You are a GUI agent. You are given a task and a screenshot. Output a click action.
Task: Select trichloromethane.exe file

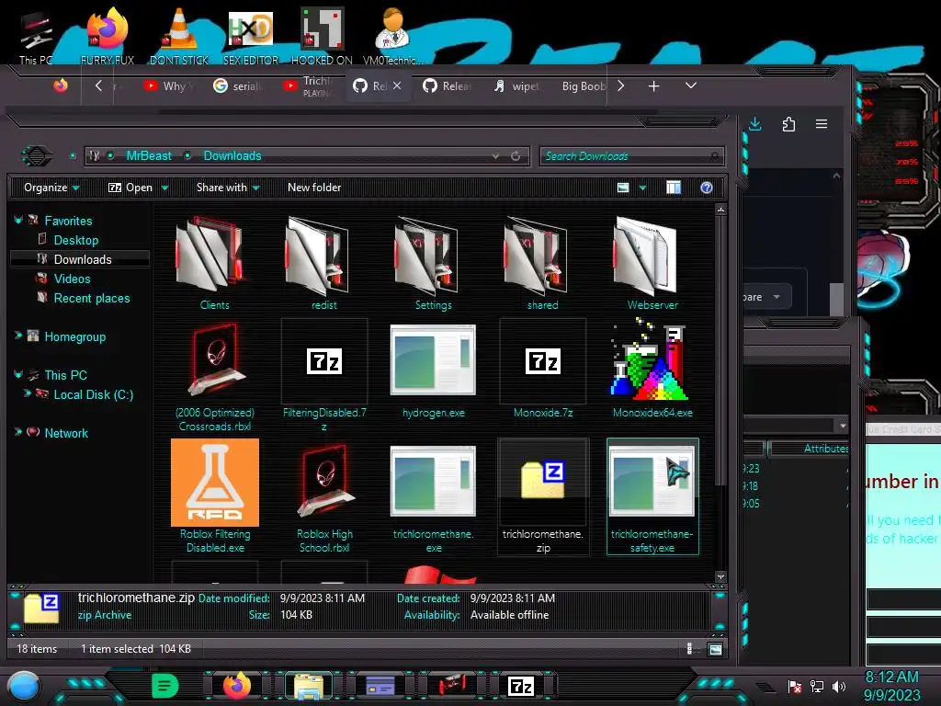[x=434, y=498]
